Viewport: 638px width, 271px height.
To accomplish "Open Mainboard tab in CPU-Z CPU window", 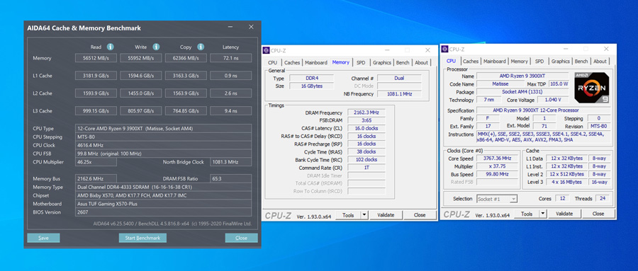I will 495,62.
